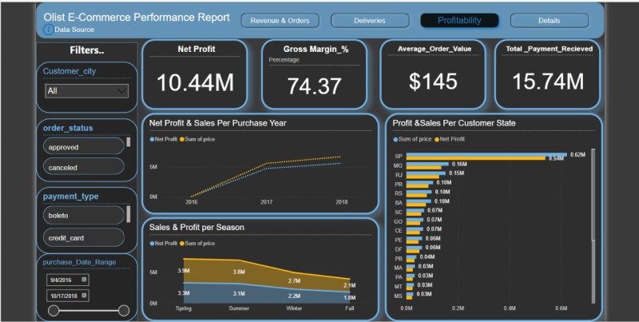Click the left date range slider handle
Image resolution: width=639 pixels, height=322 pixels.
(x=54, y=311)
